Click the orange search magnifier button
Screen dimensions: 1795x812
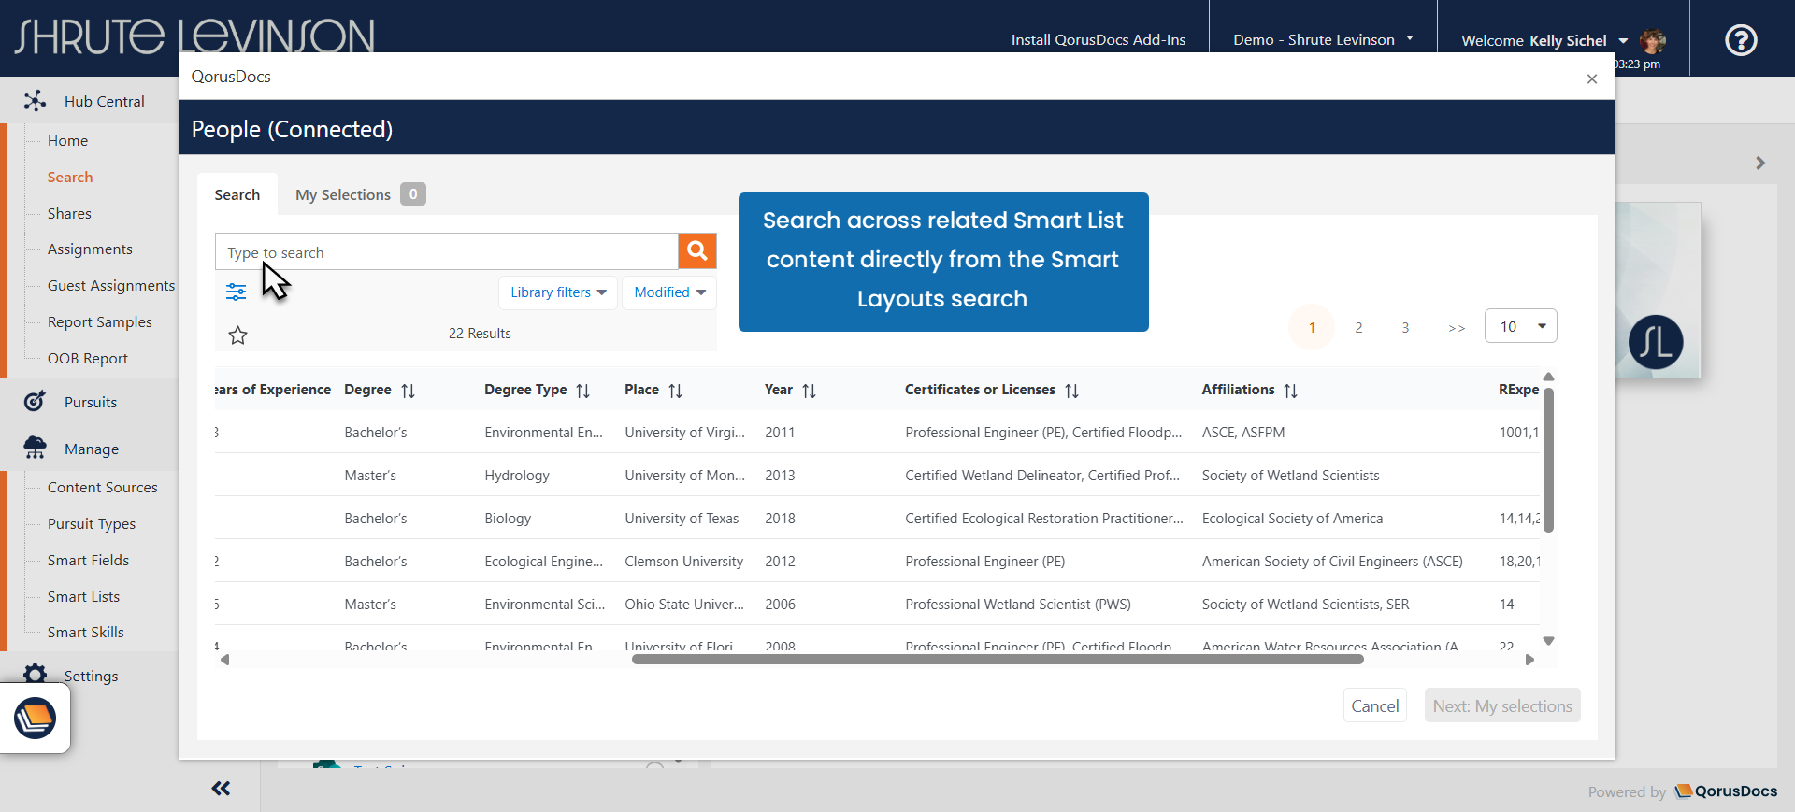[x=696, y=250]
